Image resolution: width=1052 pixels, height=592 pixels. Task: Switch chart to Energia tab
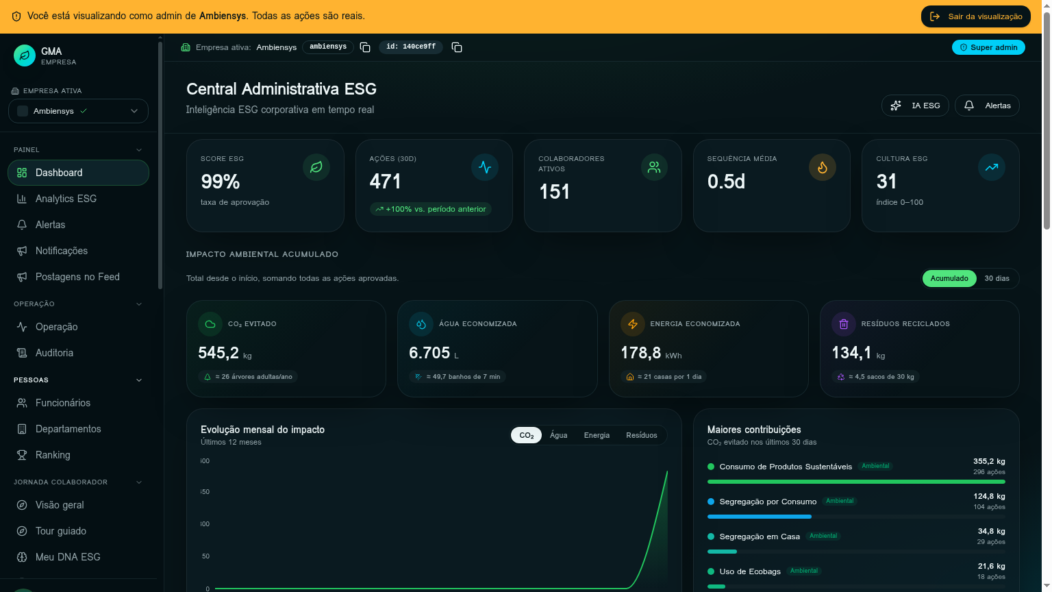(597, 435)
